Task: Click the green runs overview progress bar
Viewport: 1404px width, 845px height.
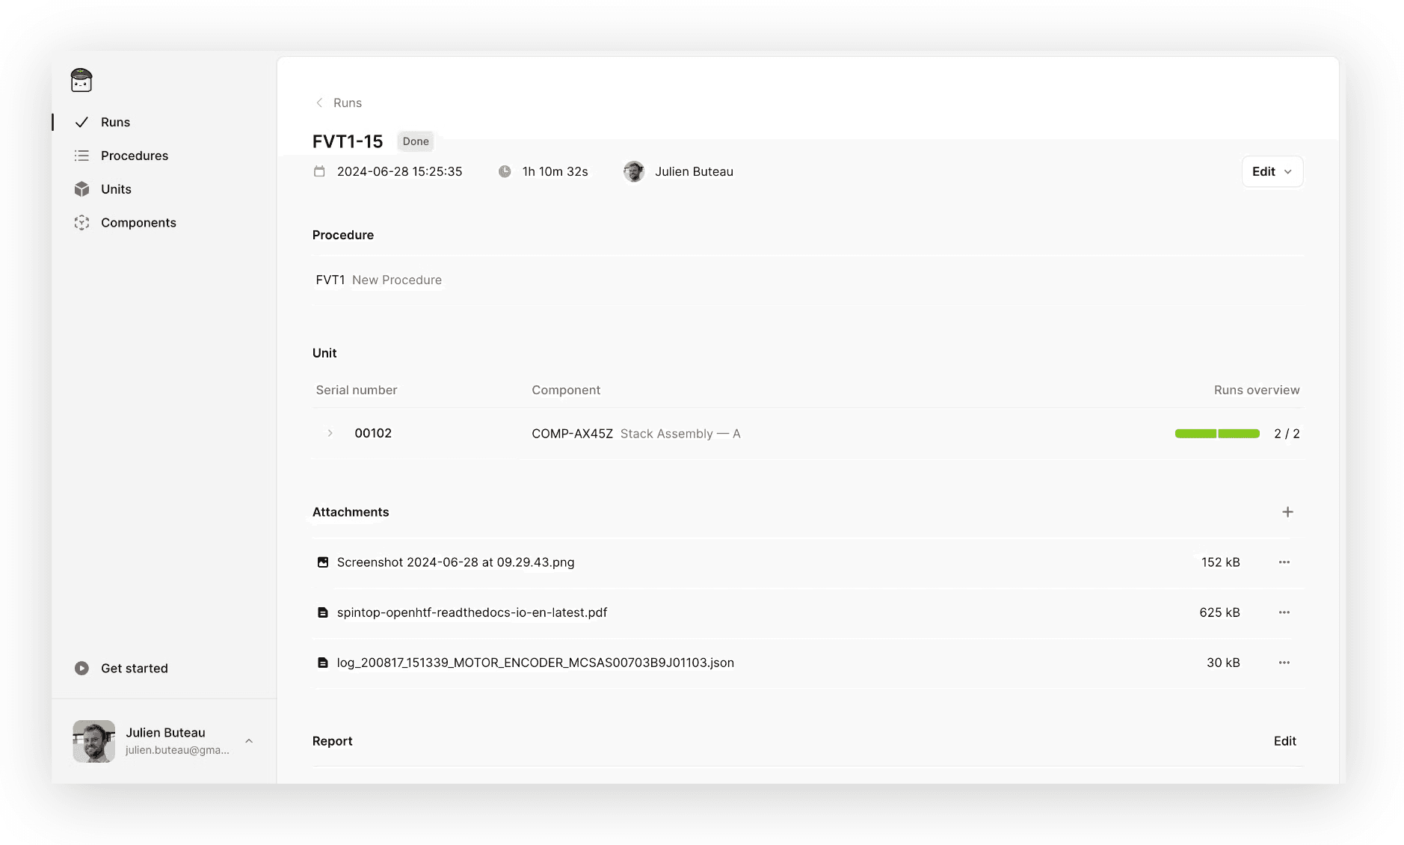Action: [x=1217, y=433]
